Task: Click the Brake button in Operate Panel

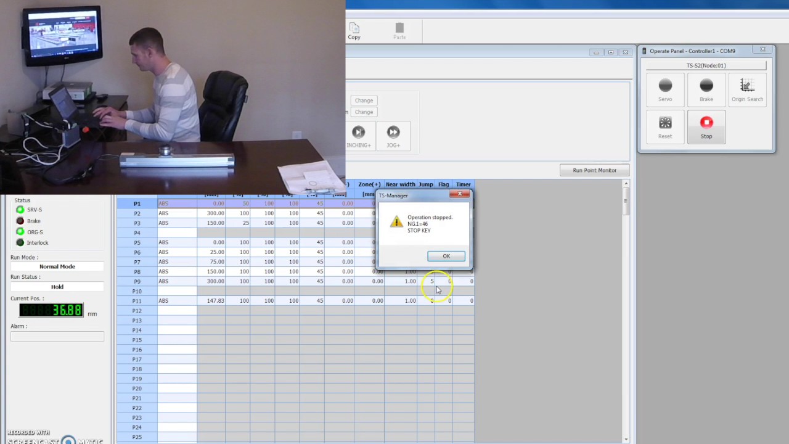Action: 706,90
